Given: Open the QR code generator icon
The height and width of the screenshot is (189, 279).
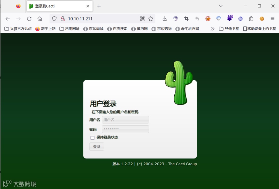Looking at the screenshot, I should click(x=142, y=19).
